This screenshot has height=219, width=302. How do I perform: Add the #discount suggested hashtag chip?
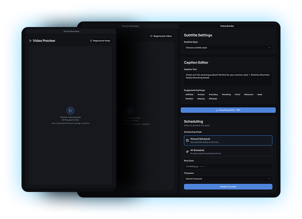249,94
